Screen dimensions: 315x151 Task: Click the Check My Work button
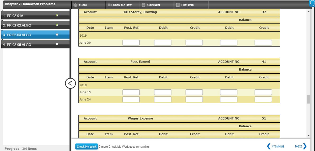coord(86,146)
